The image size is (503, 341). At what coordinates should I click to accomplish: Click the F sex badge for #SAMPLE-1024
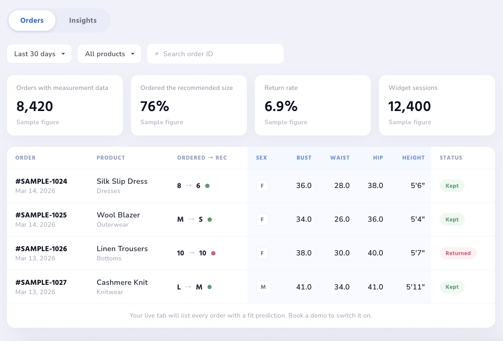pyautogui.click(x=262, y=186)
